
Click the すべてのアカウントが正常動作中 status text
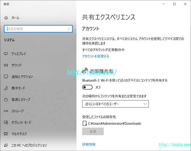103,50
